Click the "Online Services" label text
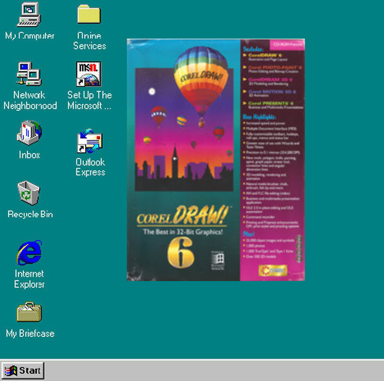Viewport: 384px width, 381px height. 89,41
